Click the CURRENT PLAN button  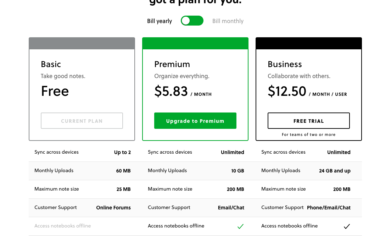82,121
